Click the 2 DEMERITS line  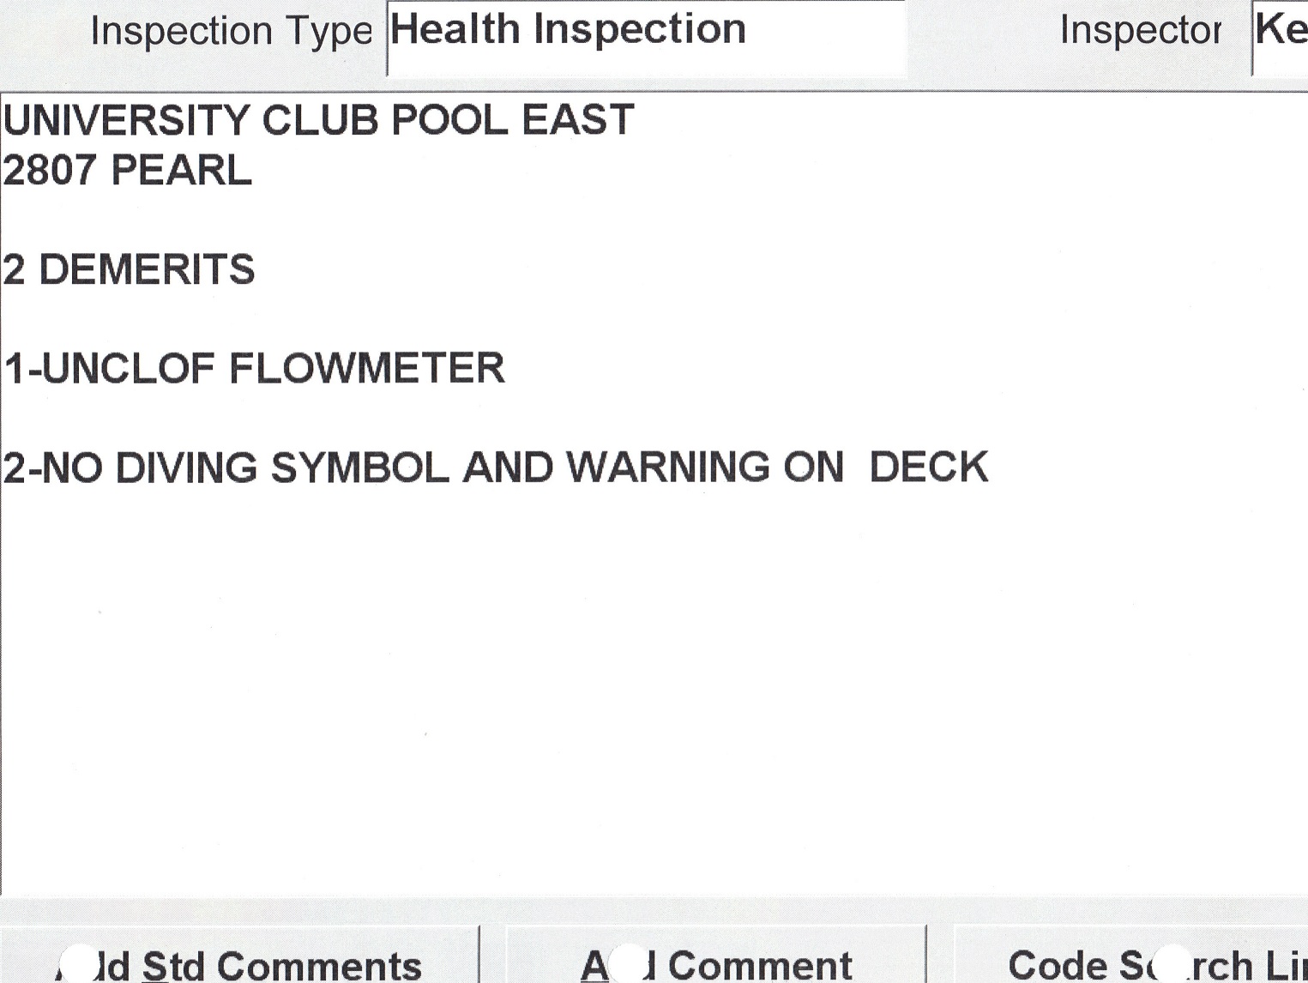[x=129, y=270]
